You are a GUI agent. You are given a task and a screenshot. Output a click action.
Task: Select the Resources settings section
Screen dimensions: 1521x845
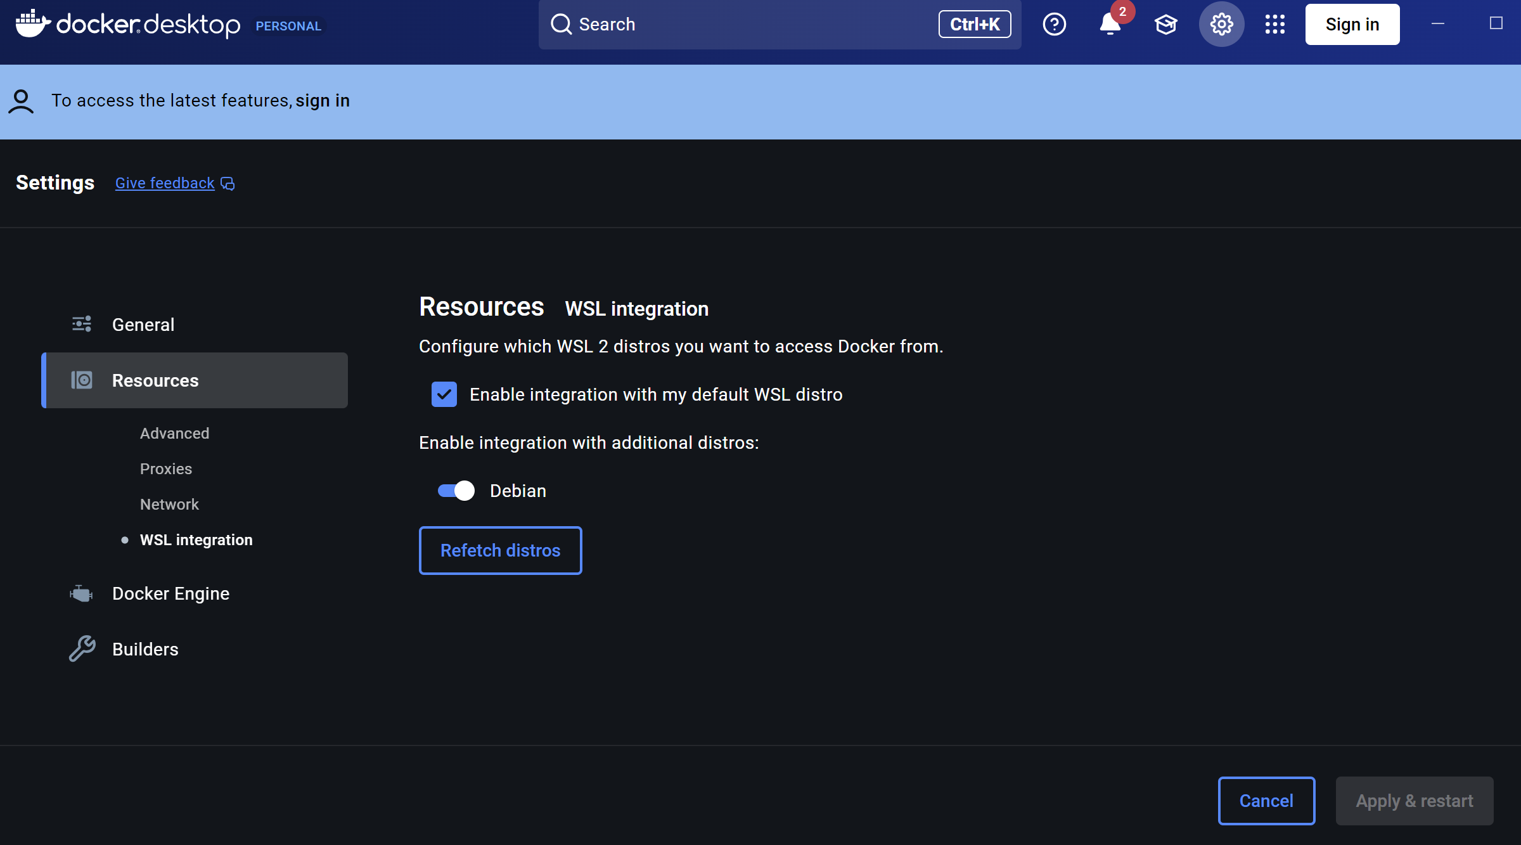coord(195,380)
